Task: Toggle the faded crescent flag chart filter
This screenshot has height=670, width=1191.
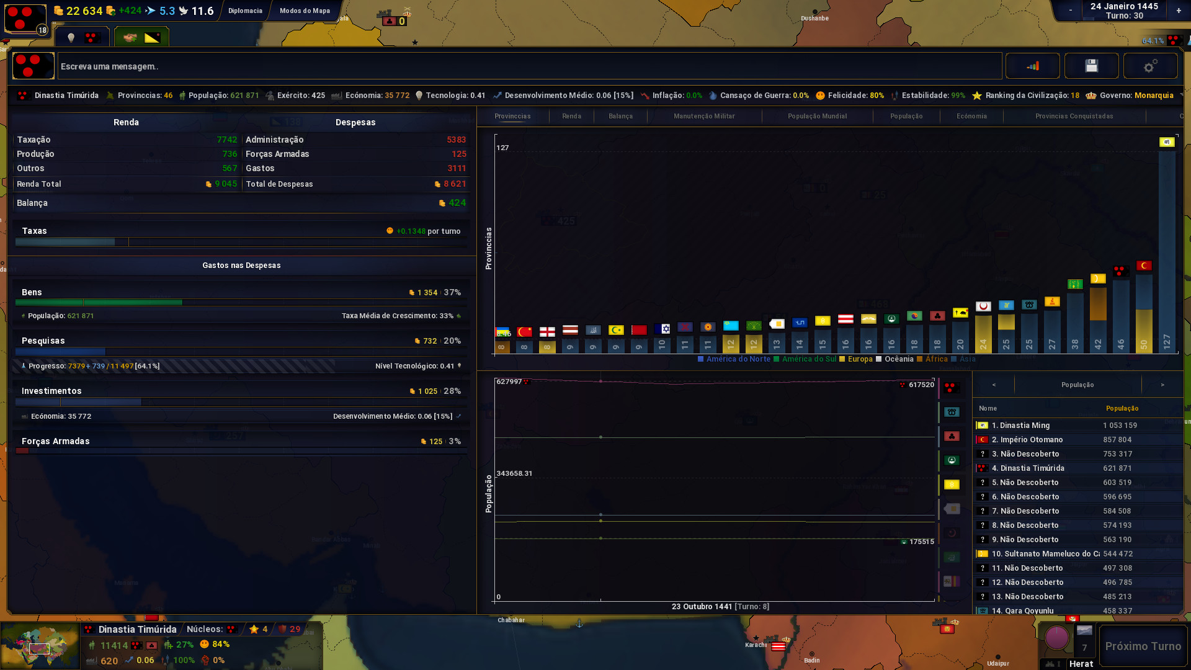Action: click(x=951, y=533)
